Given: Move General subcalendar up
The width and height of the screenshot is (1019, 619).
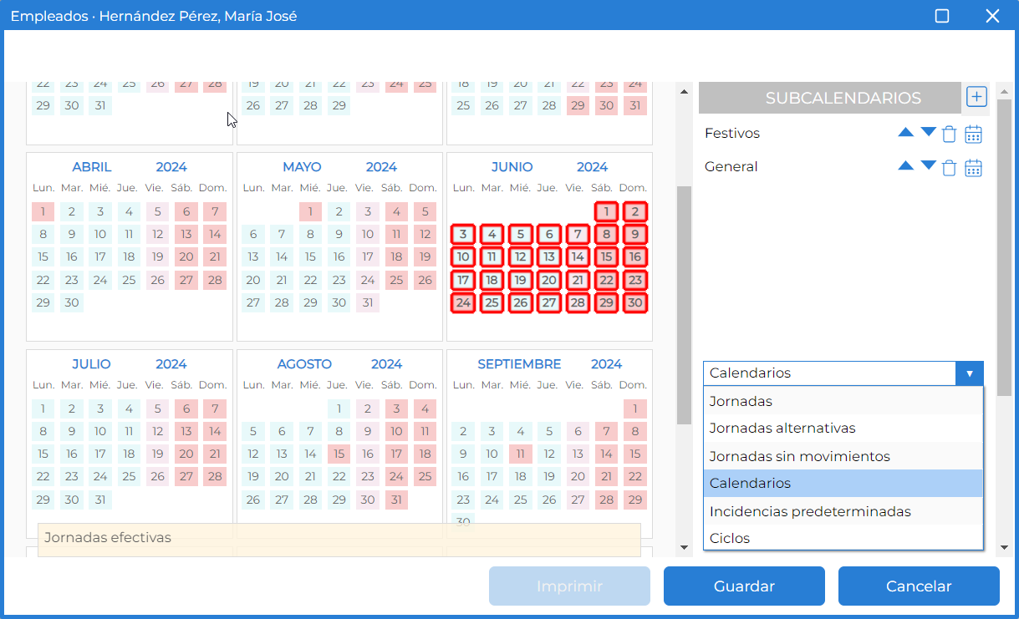Looking at the screenshot, I should 906,165.
